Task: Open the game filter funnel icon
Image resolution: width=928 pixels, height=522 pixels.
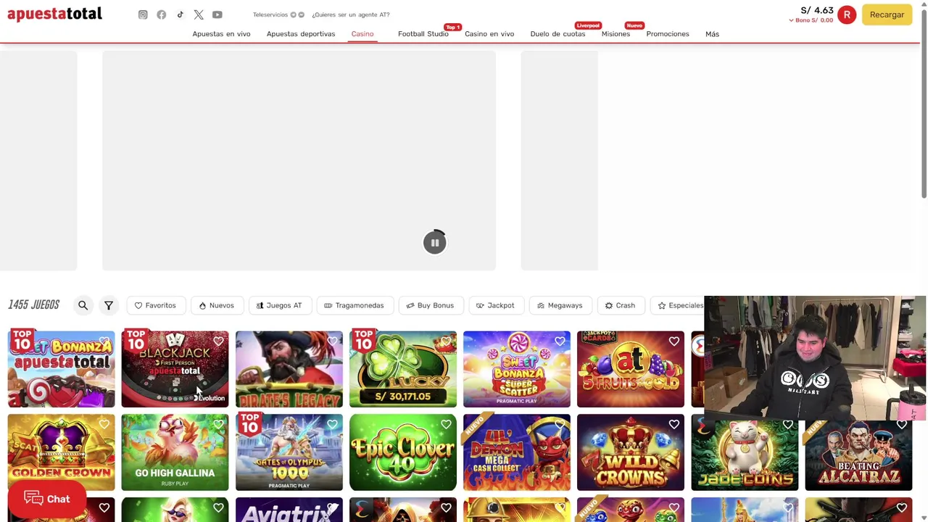Action: (108, 305)
